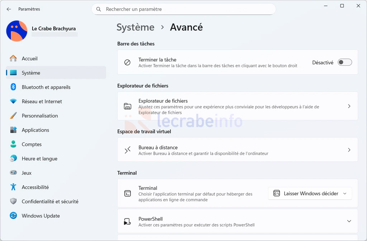Click the Bureau à distance arrows icon

[x=127, y=150]
